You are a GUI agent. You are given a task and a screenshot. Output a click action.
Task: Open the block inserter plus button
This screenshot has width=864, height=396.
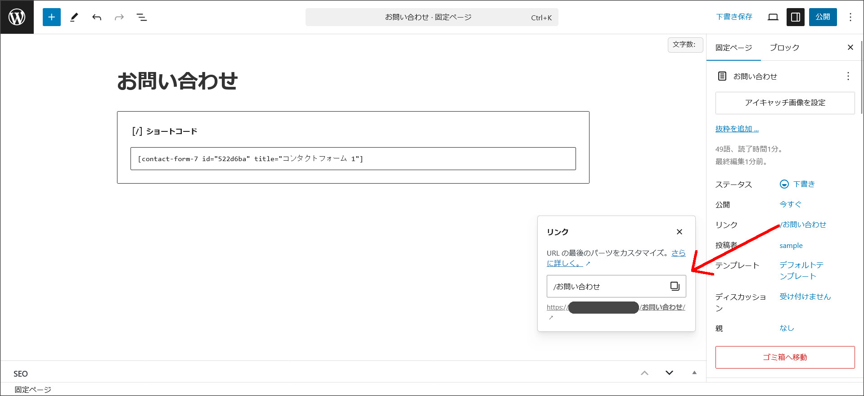pyautogui.click(x=52, y=17)
